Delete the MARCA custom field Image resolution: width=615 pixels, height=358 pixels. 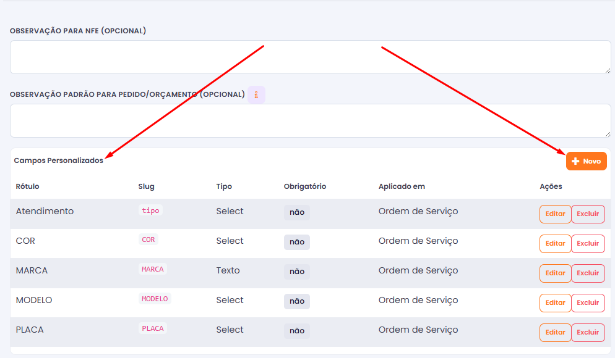pos(588,273)
